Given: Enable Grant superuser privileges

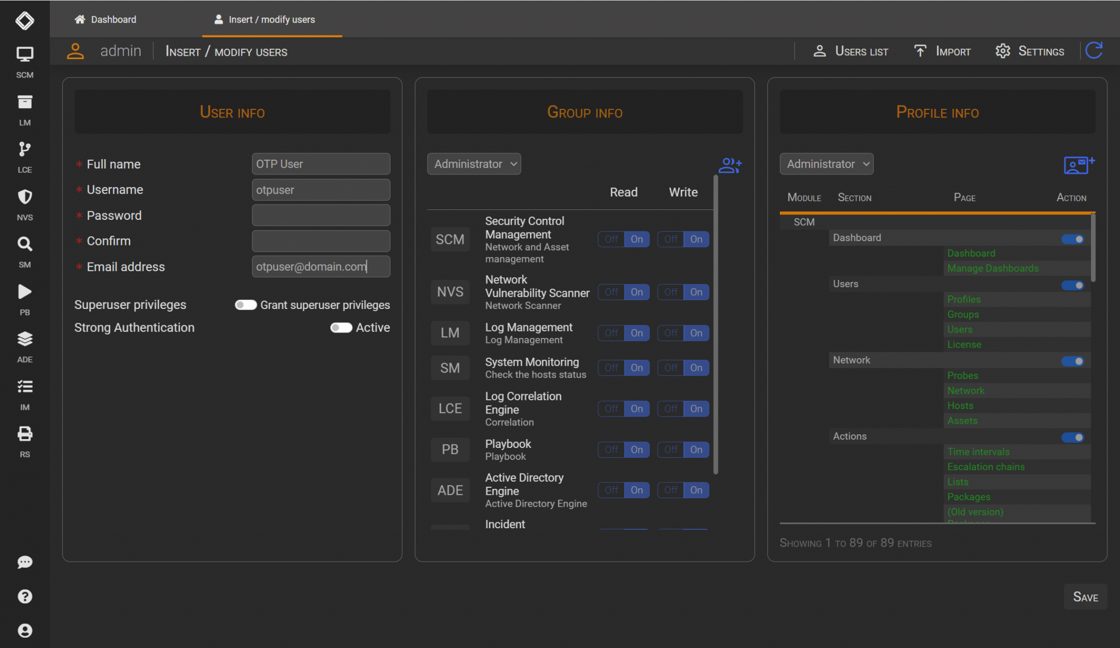Looking at the screenshot, I should [246, 305].
